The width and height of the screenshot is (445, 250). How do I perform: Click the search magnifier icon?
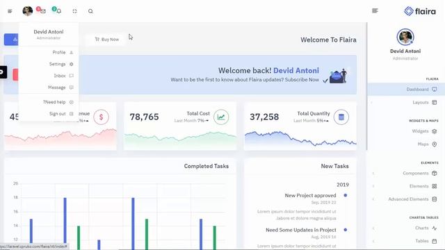(x=90, y=11)
